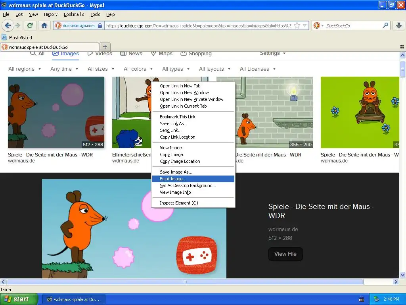Click the View File button

pyautogui.click(x=285, y=254)
